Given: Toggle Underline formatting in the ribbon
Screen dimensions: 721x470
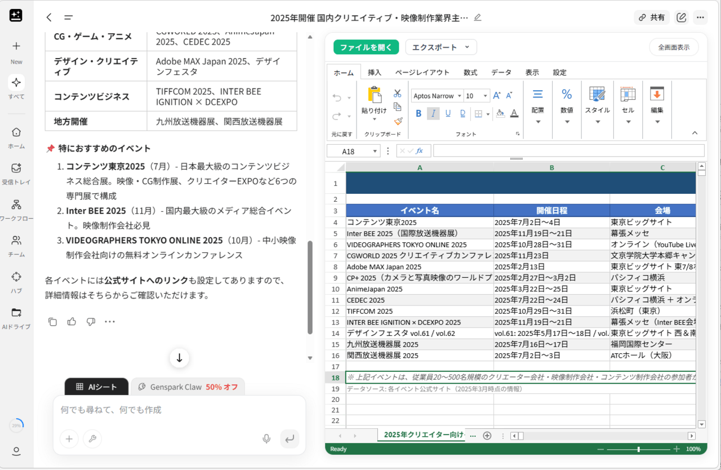Looking at the screenshot, I should [448, 113].
